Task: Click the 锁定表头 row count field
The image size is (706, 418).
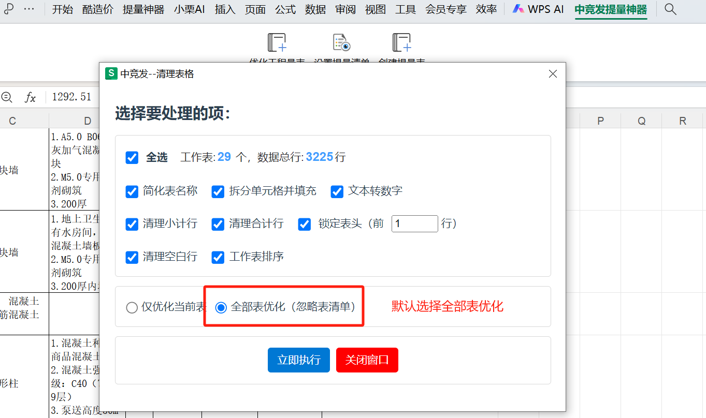Action: [x=415, y=223]
